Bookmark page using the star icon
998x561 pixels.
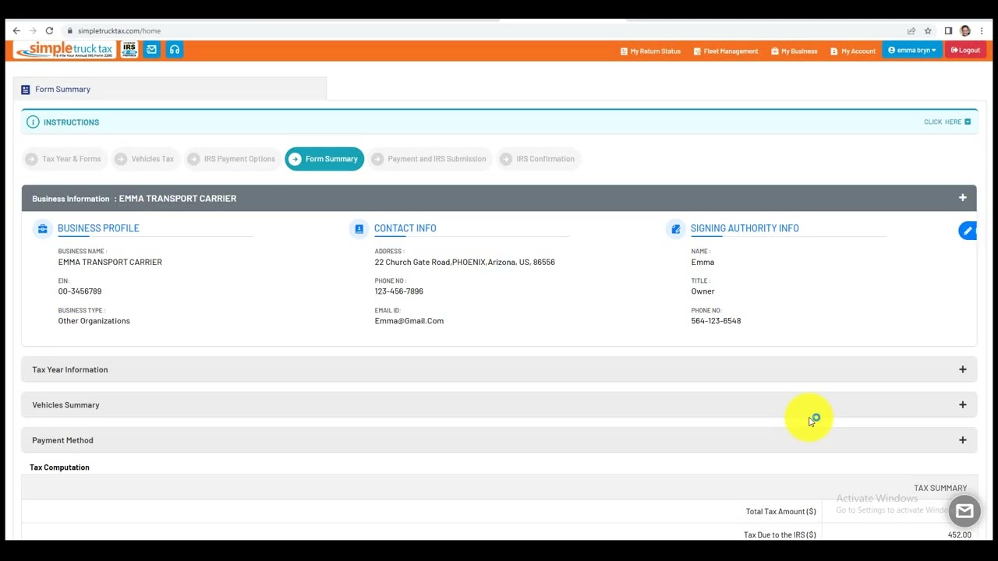[x=928, y=30]
